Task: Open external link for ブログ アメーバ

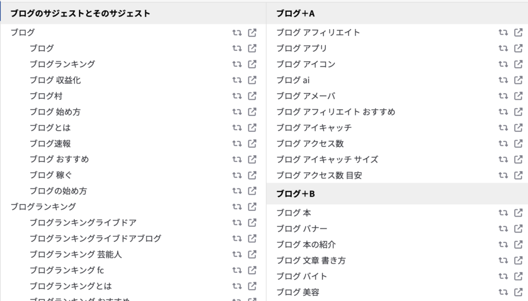Action: [x=518, y=96]
